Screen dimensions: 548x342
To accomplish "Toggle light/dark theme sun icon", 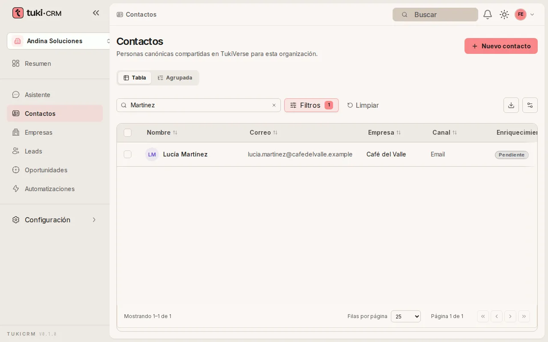I will pos(504,15).
